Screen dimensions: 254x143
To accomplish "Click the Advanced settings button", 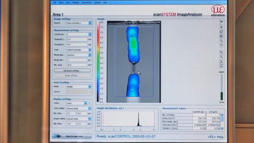I will point(72,71).
